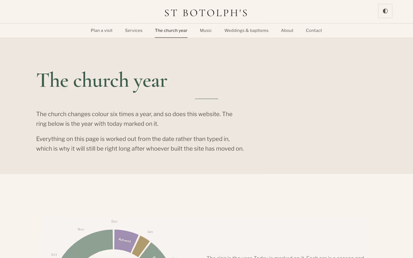Click paragraph starting Everything on this page

click(x=140, y=144)
